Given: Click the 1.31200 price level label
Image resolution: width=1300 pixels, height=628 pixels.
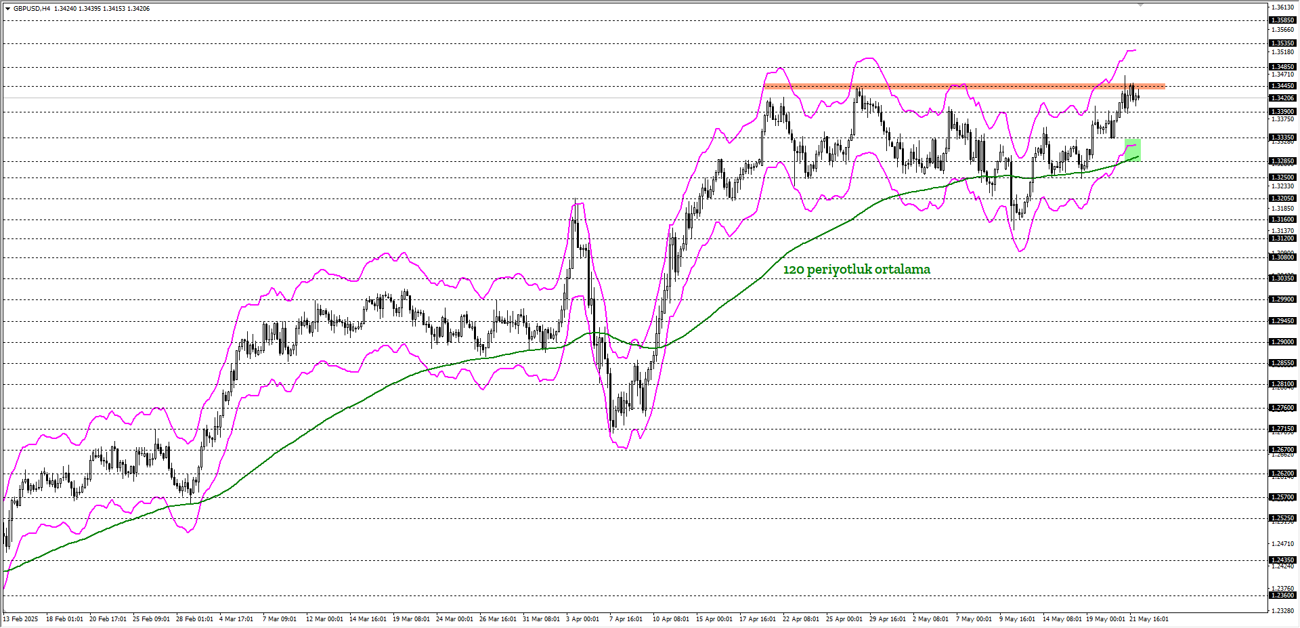Looking at the screenshot, I should [1282, 238].
